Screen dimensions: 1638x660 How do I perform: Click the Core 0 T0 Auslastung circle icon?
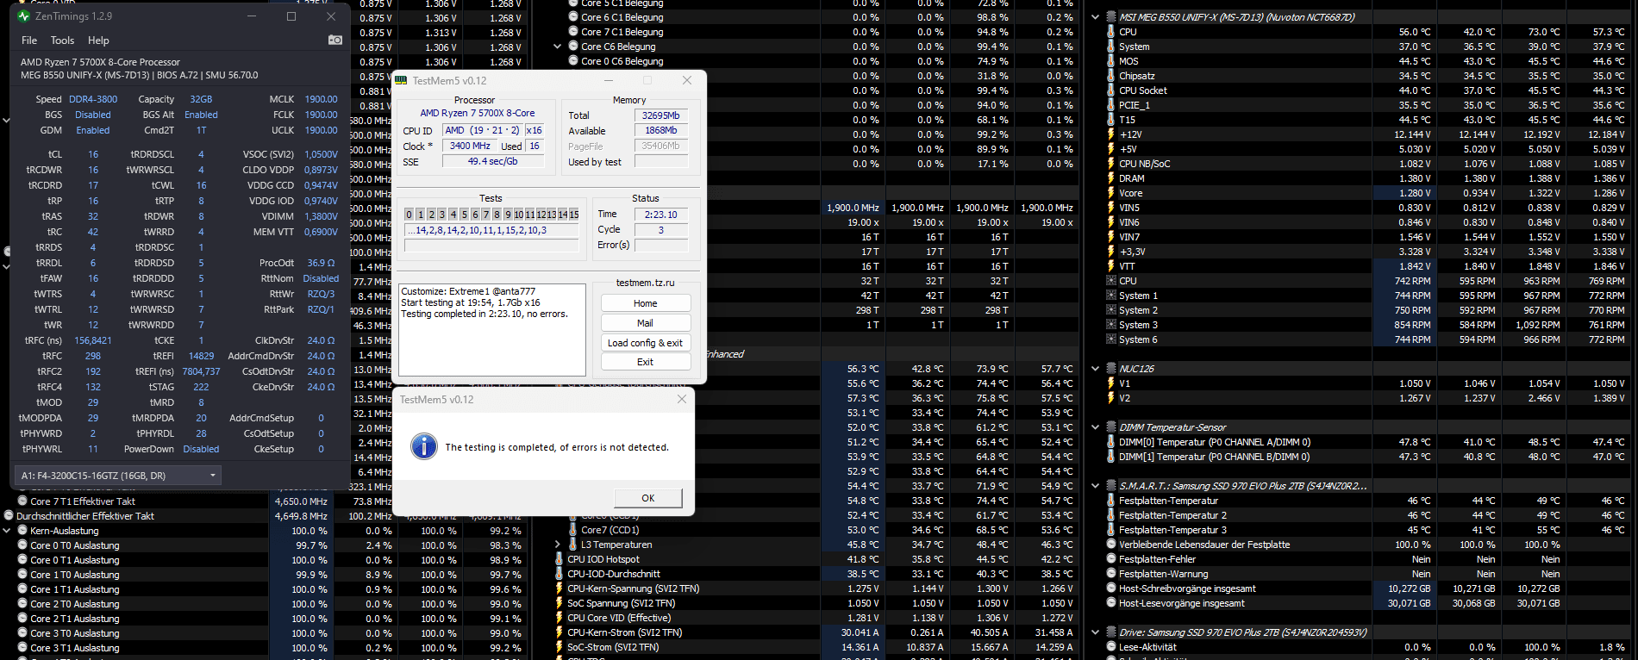tap(22, 545)
